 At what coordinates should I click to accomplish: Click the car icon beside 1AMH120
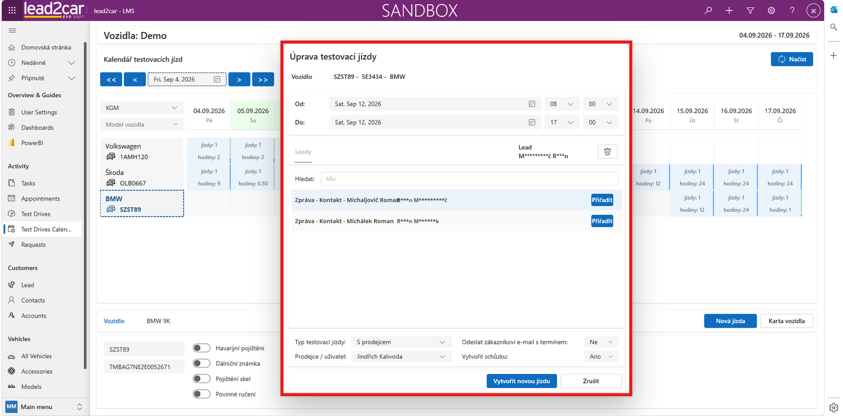(111, 157)
